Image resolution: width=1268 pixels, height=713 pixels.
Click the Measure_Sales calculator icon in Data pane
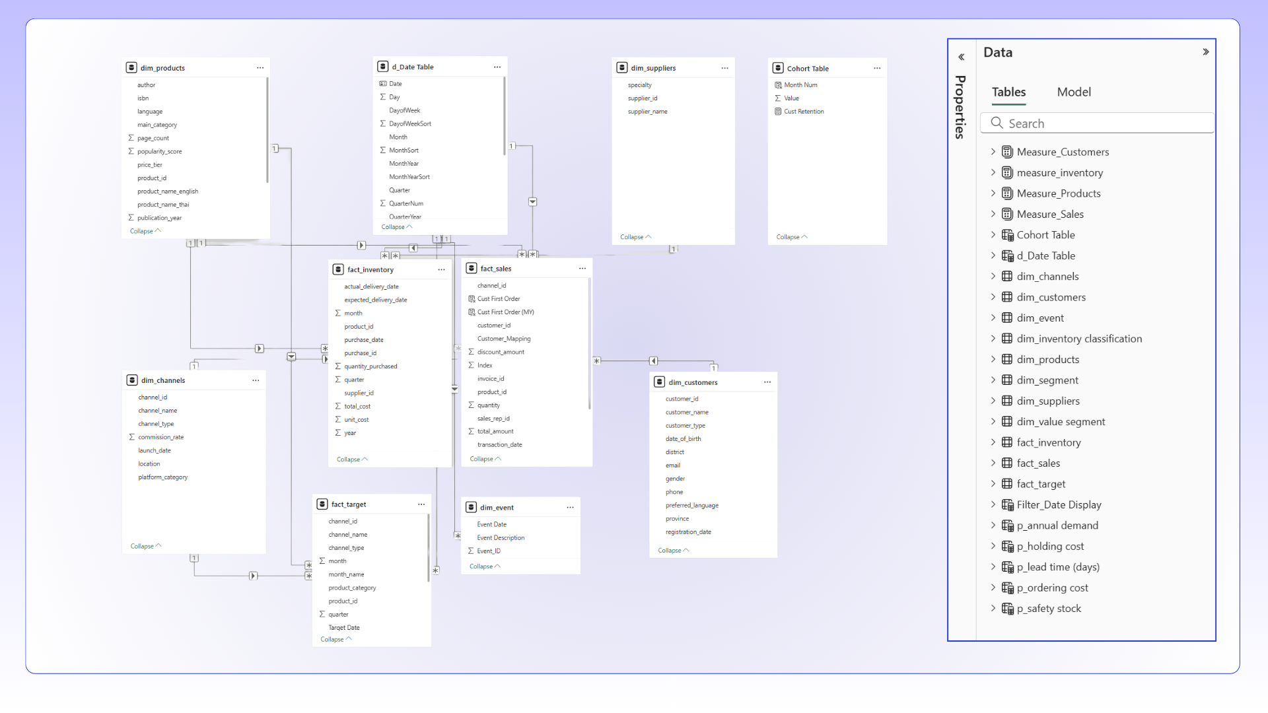pos(1007,214)
